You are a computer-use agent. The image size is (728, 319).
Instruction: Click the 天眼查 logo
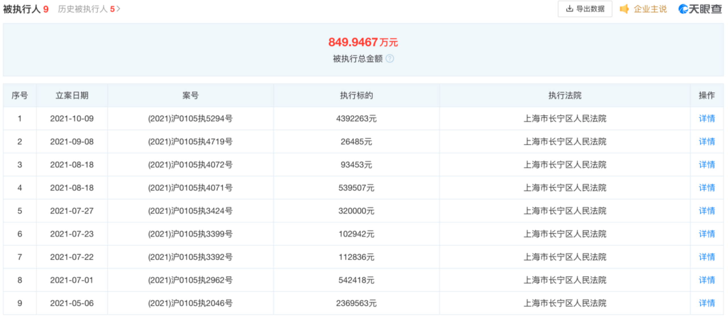[700, 9]
